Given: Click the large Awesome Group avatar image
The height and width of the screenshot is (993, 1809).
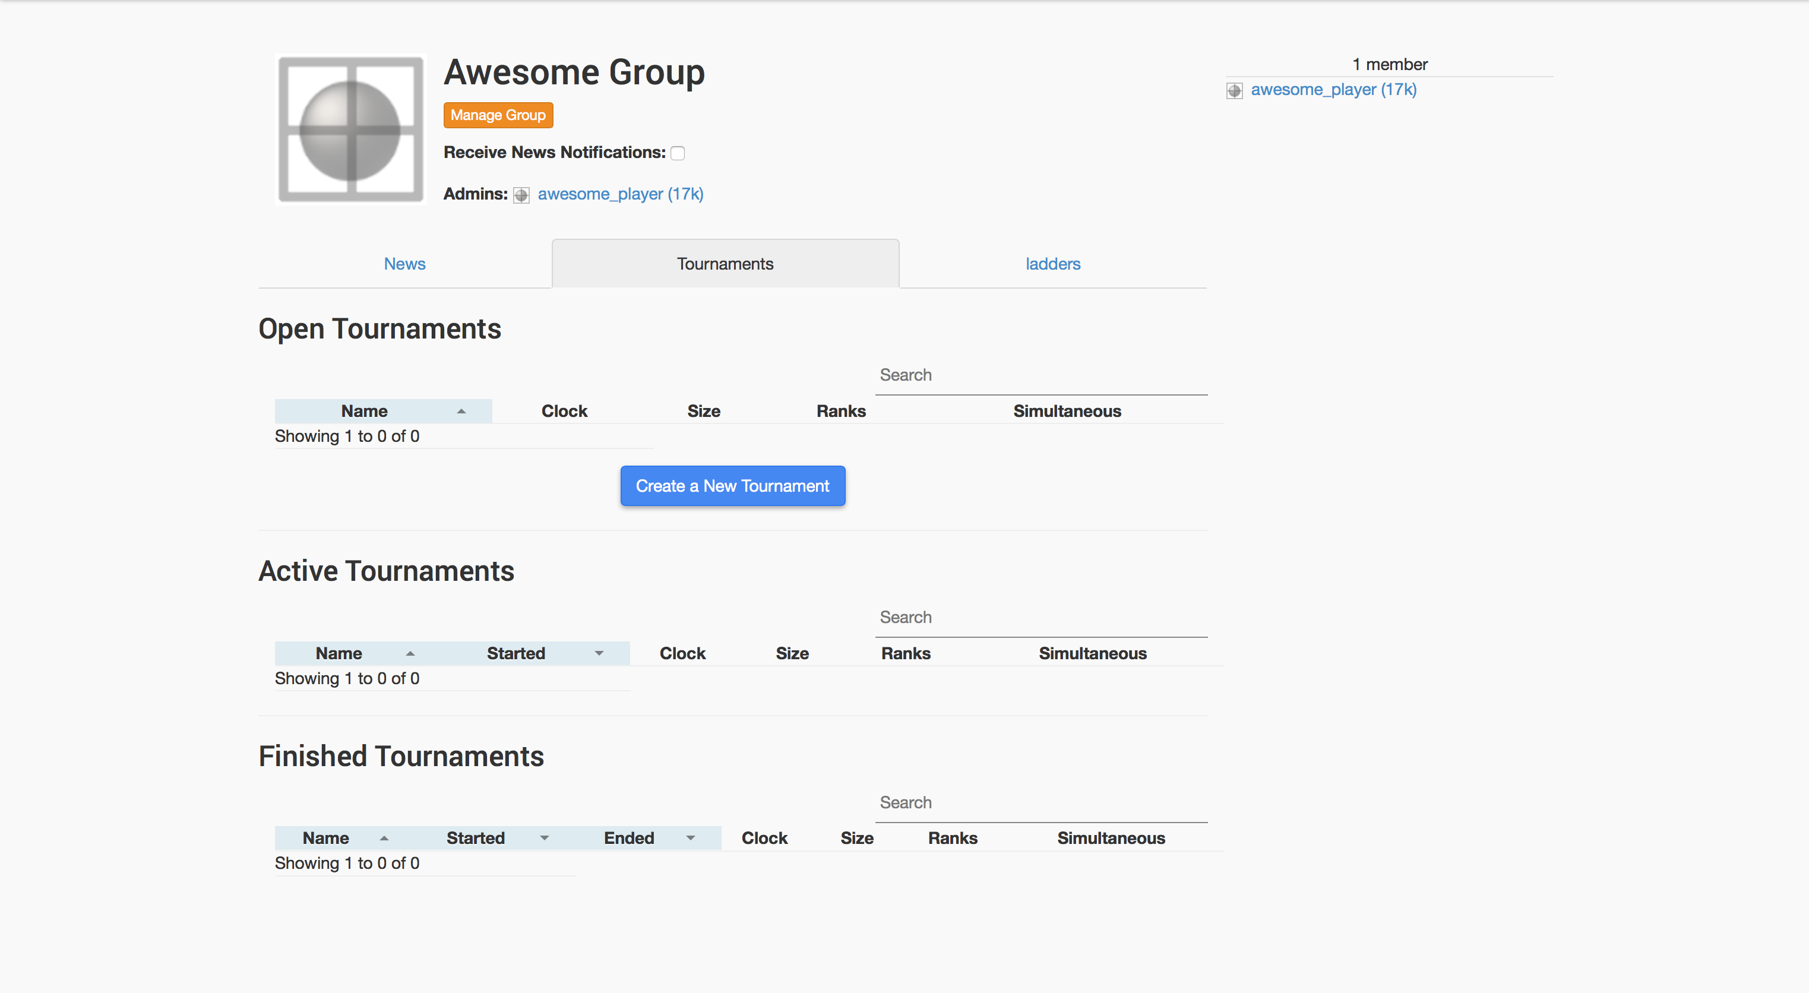Looking at the screenshot, I should [x=350, y=129].
